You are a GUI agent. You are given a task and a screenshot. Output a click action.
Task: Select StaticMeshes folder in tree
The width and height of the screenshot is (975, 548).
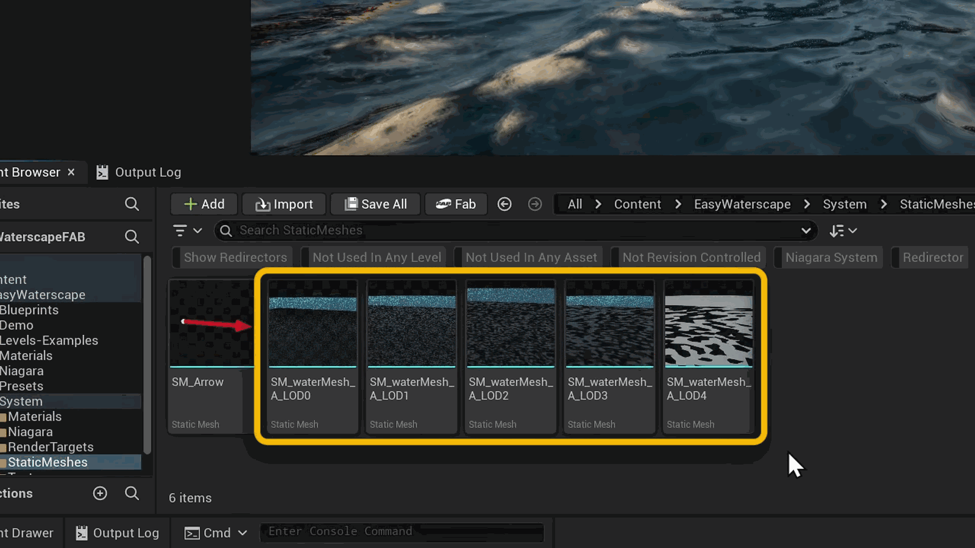(x=71, y=462)
